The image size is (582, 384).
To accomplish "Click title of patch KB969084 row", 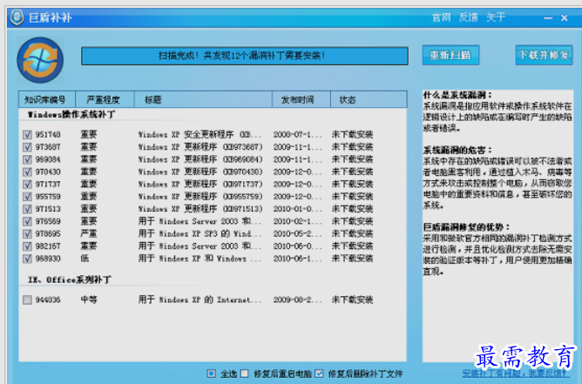I will 200,159.
